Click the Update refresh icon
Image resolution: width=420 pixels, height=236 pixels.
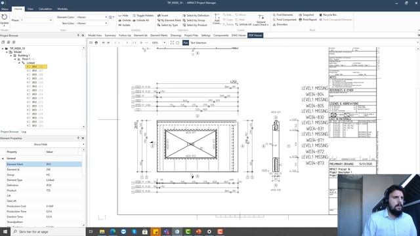coord(4,17)
